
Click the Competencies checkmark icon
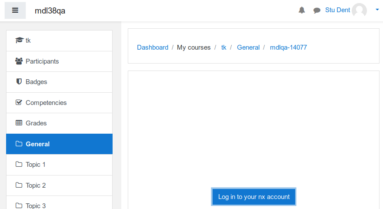[19, 102]
